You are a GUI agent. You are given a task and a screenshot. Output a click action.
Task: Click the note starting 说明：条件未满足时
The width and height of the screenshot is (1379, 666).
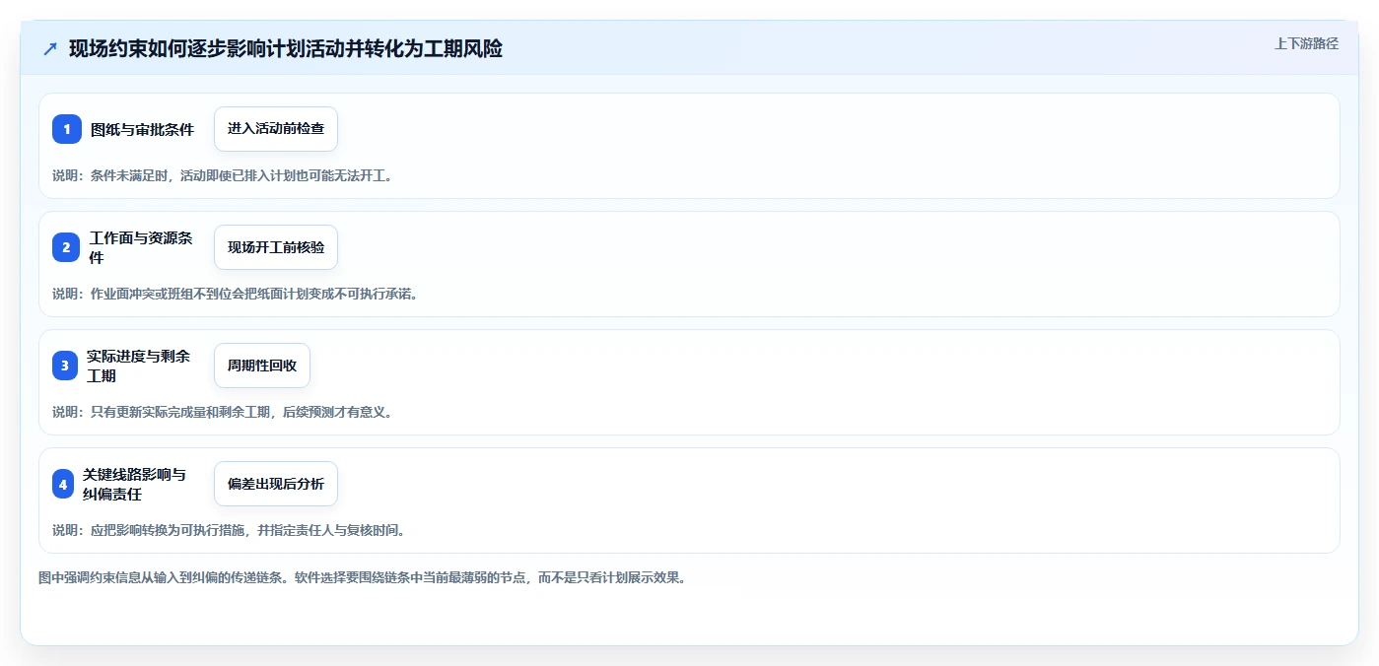pos(222,175)
